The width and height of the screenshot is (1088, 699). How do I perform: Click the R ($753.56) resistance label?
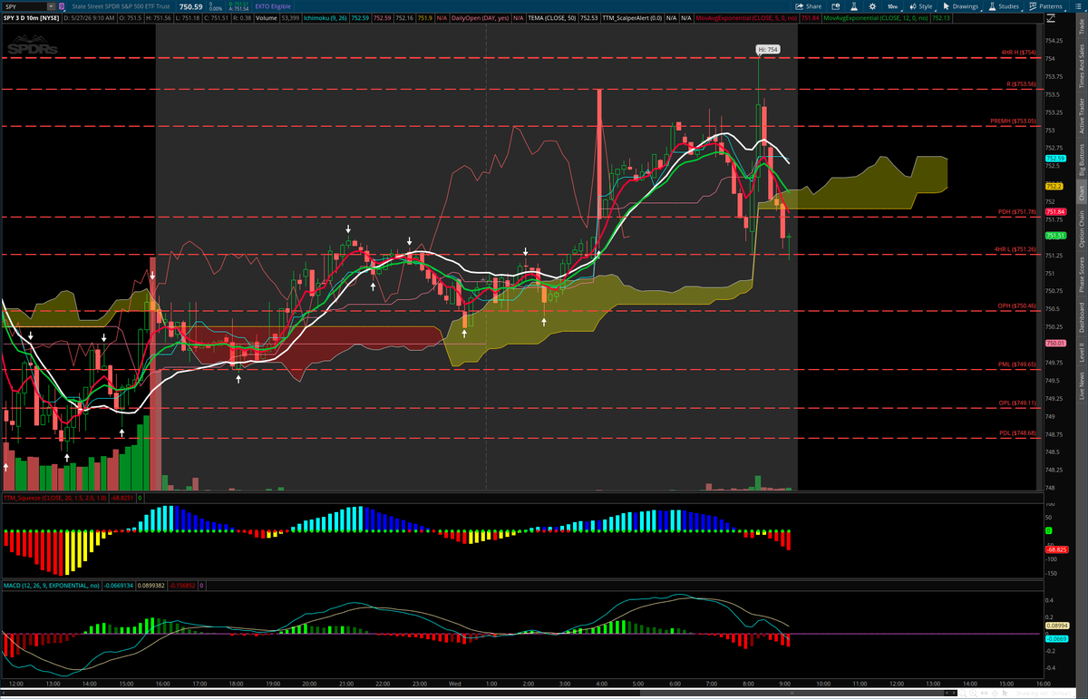[x=1022, y=84]
